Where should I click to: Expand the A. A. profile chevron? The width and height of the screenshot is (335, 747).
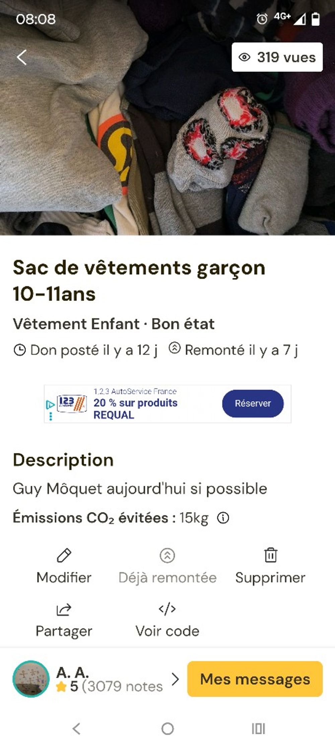tap(175, 679)
